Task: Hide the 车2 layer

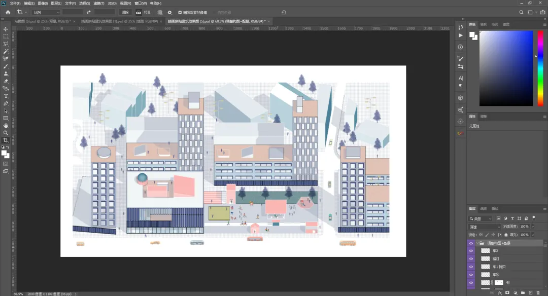Action: [471, 251]
